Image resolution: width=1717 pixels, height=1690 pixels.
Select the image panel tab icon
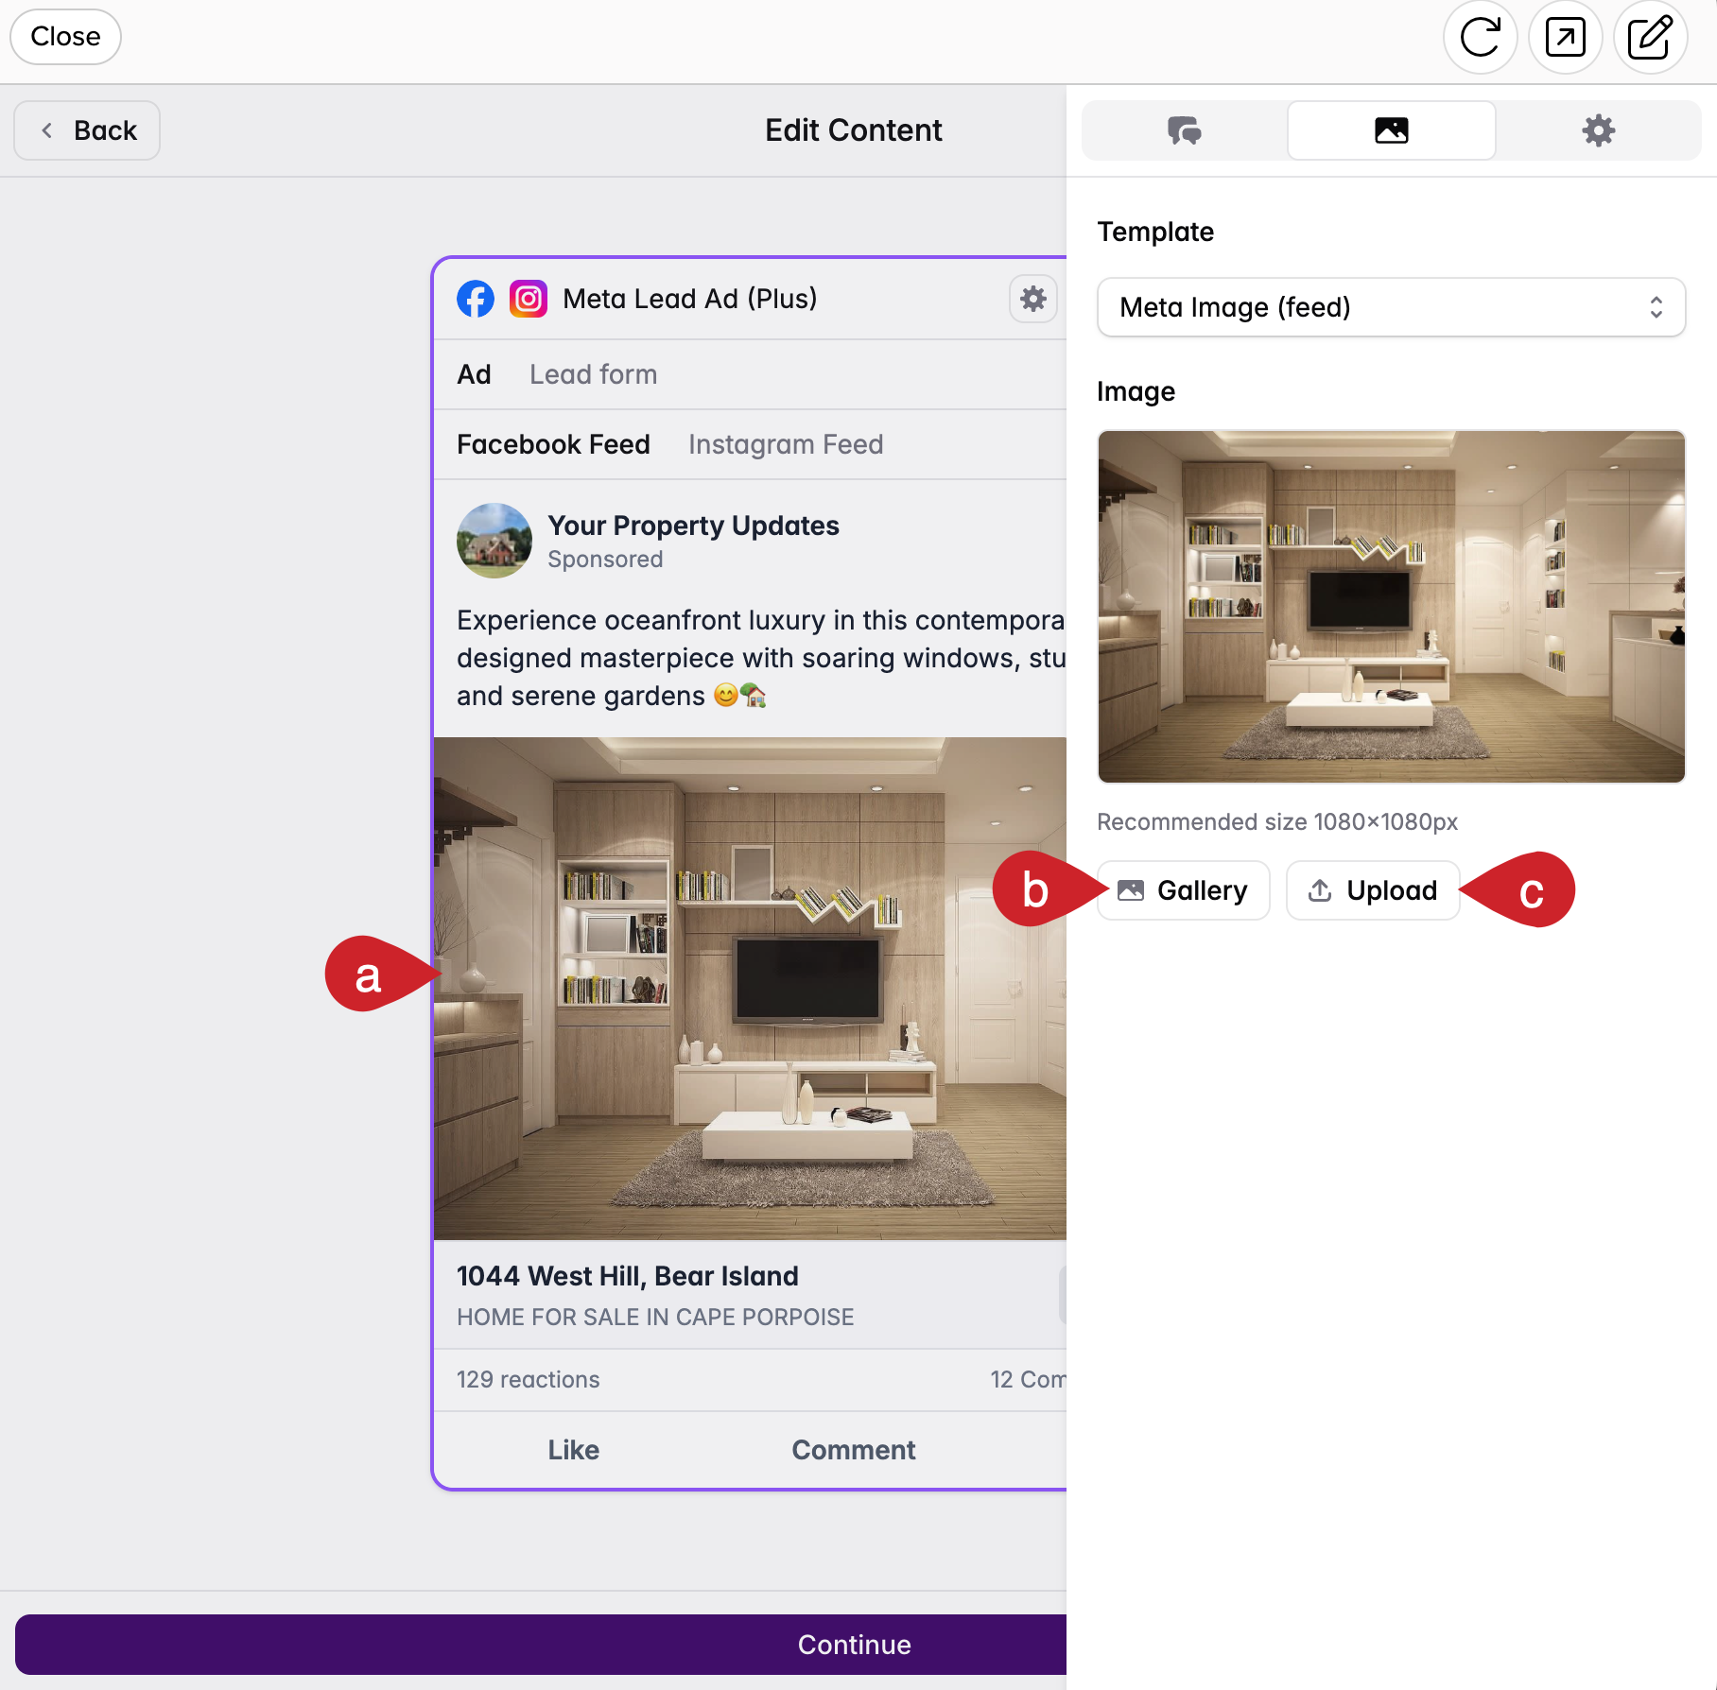point(1391,130)
